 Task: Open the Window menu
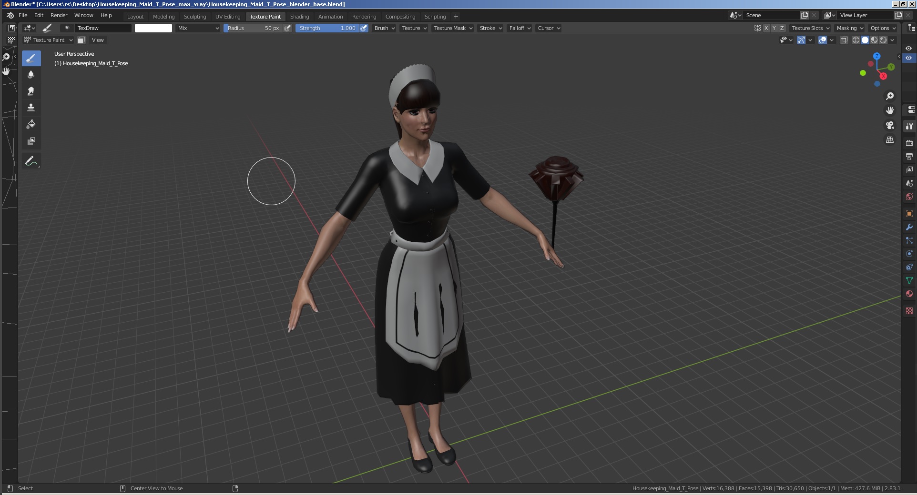click(x=84, y=15)
